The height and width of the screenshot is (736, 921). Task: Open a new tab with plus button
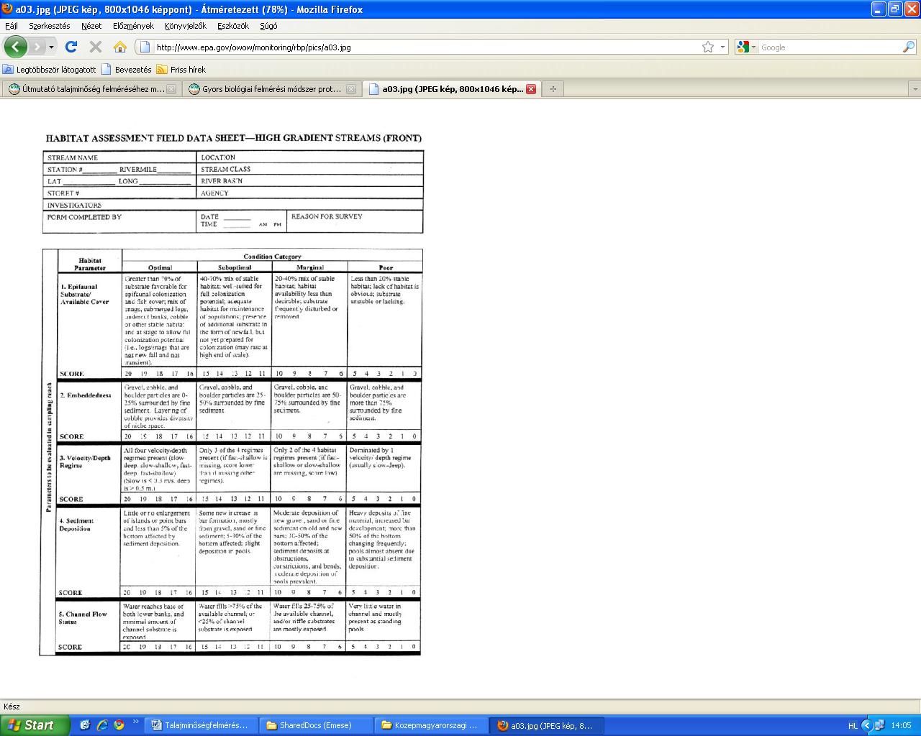pyautogui.click(x=553, y=89)
